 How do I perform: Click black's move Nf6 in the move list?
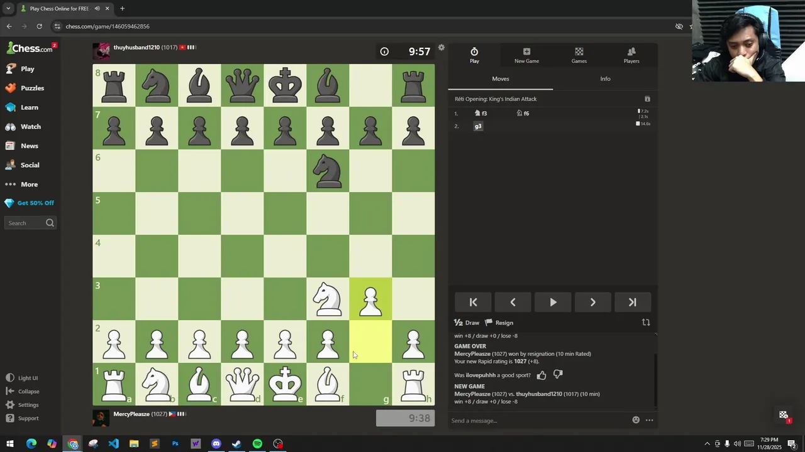click(x=523, y=114)
